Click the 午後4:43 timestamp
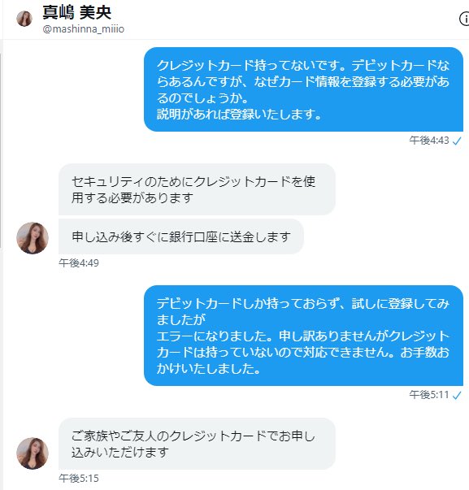 click(x=429, y=141)
